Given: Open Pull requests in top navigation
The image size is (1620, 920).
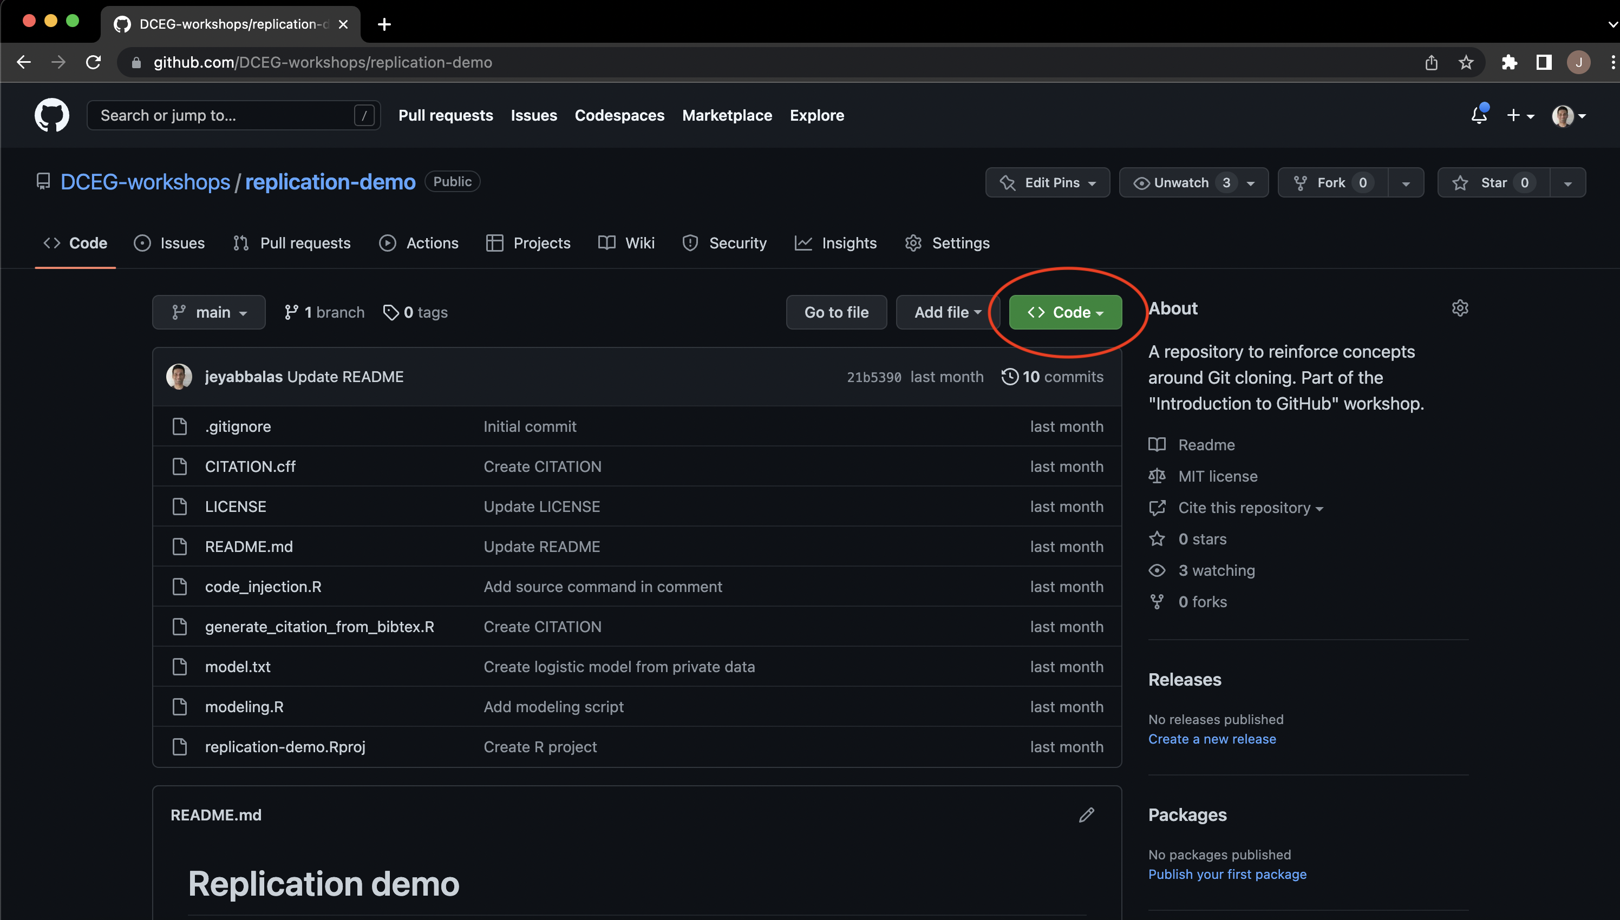Looking at the screenshot, I should [x=446, y=115].
